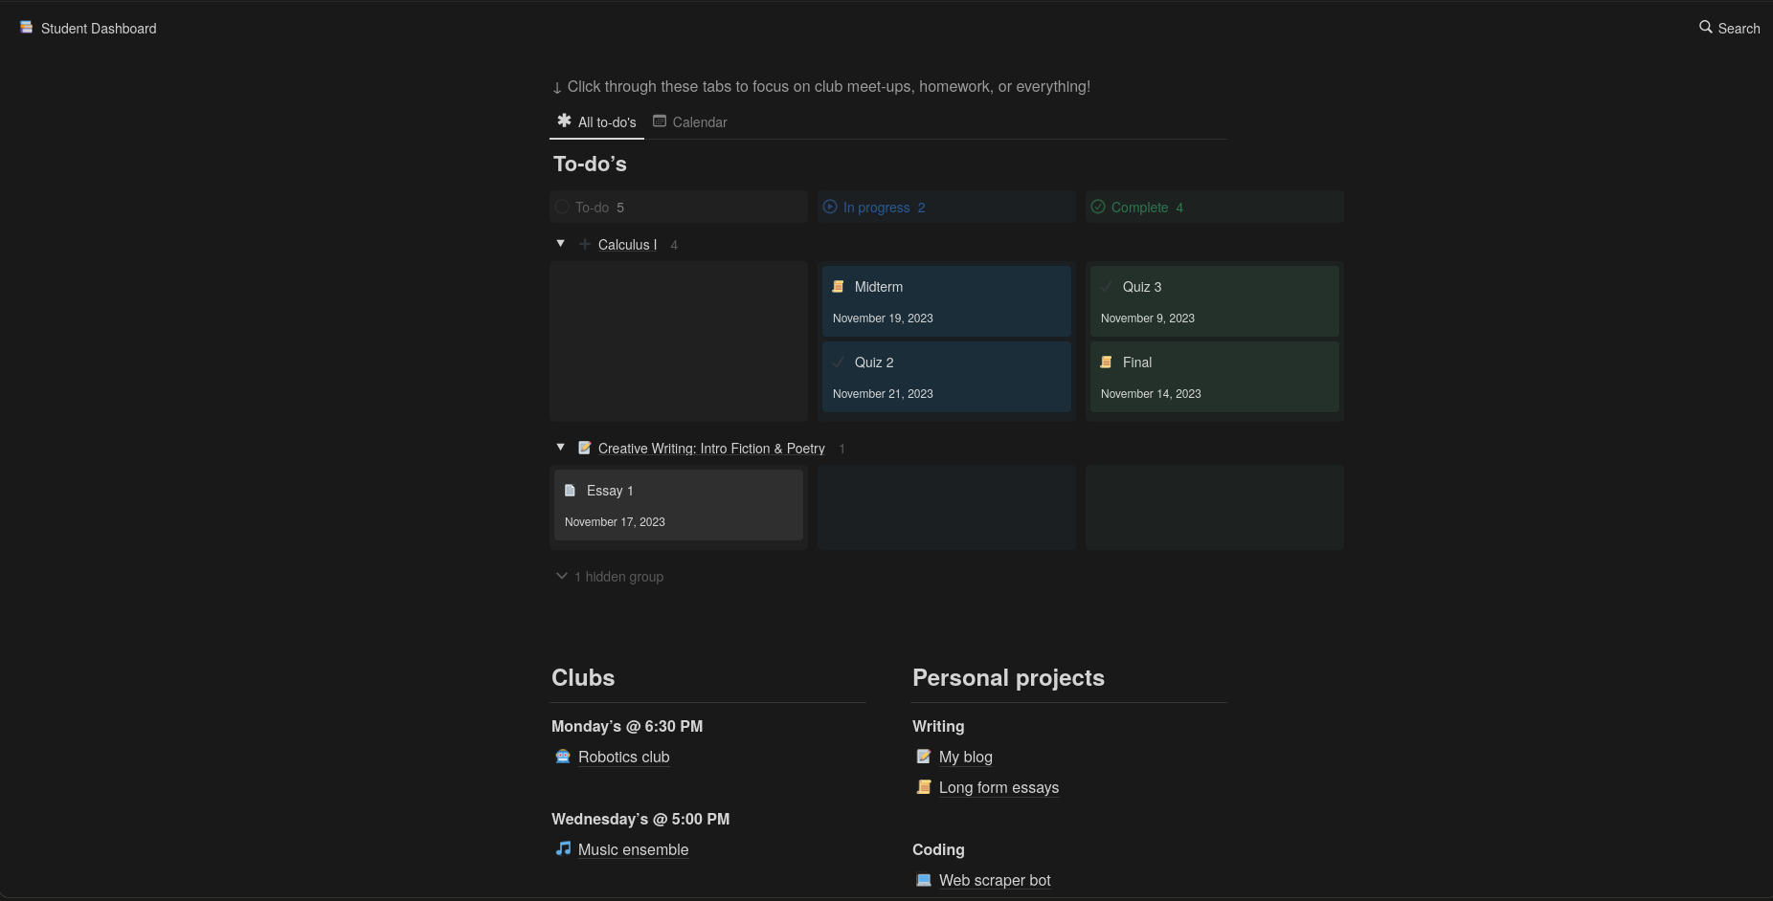Screen dimensions: 1773x901
Task: Click the music note icon beside Music ensemble
Action: click(563, 848)
